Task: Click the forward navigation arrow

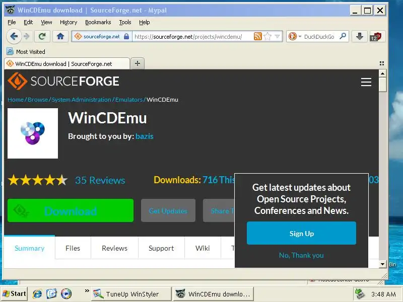Action: tap(27, 36)
